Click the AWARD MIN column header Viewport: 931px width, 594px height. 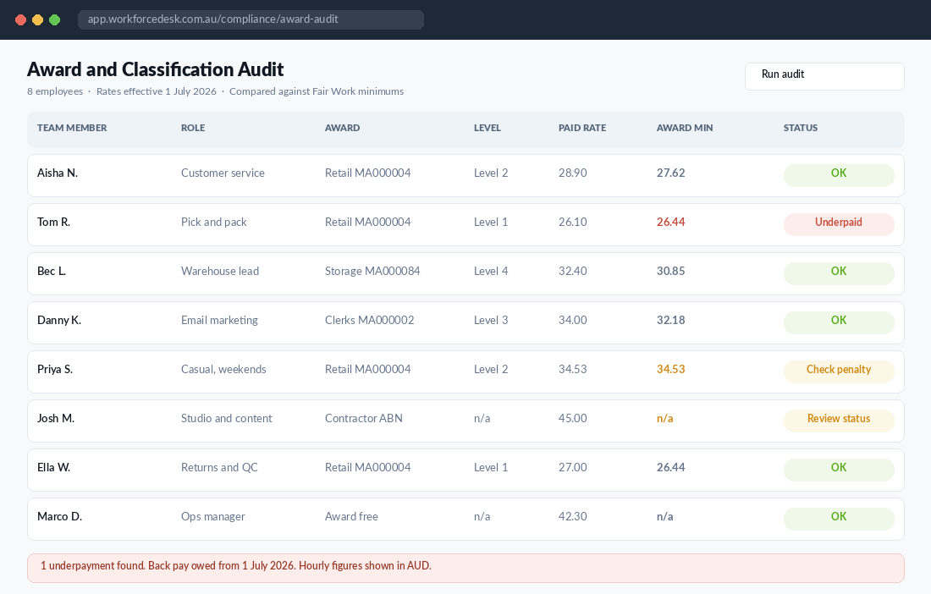pyautogui.click(x=685, y=128)
